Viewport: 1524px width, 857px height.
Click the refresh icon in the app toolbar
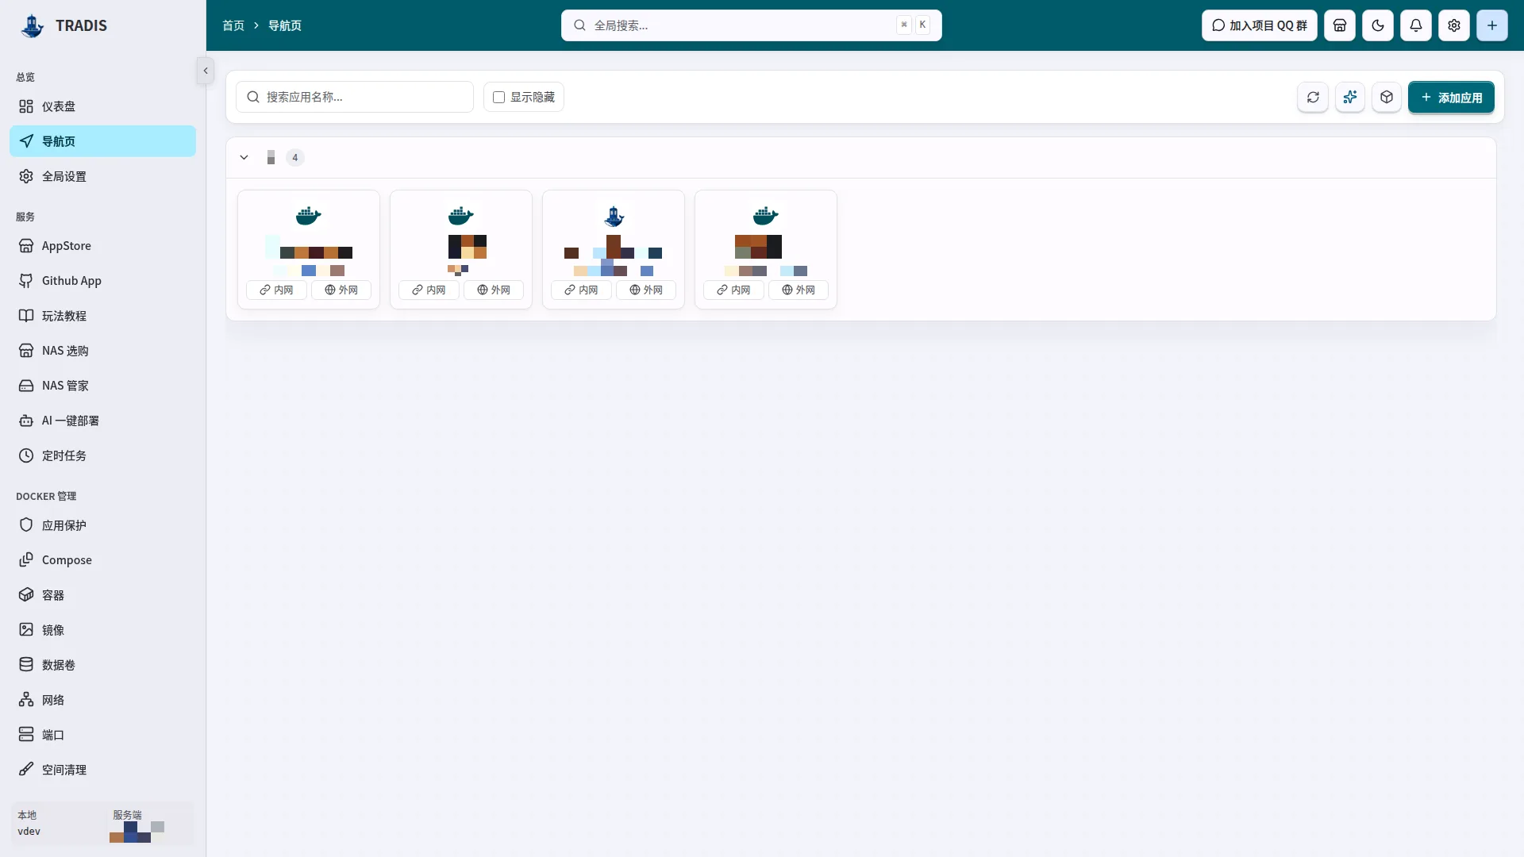[x=1313, y=97]
